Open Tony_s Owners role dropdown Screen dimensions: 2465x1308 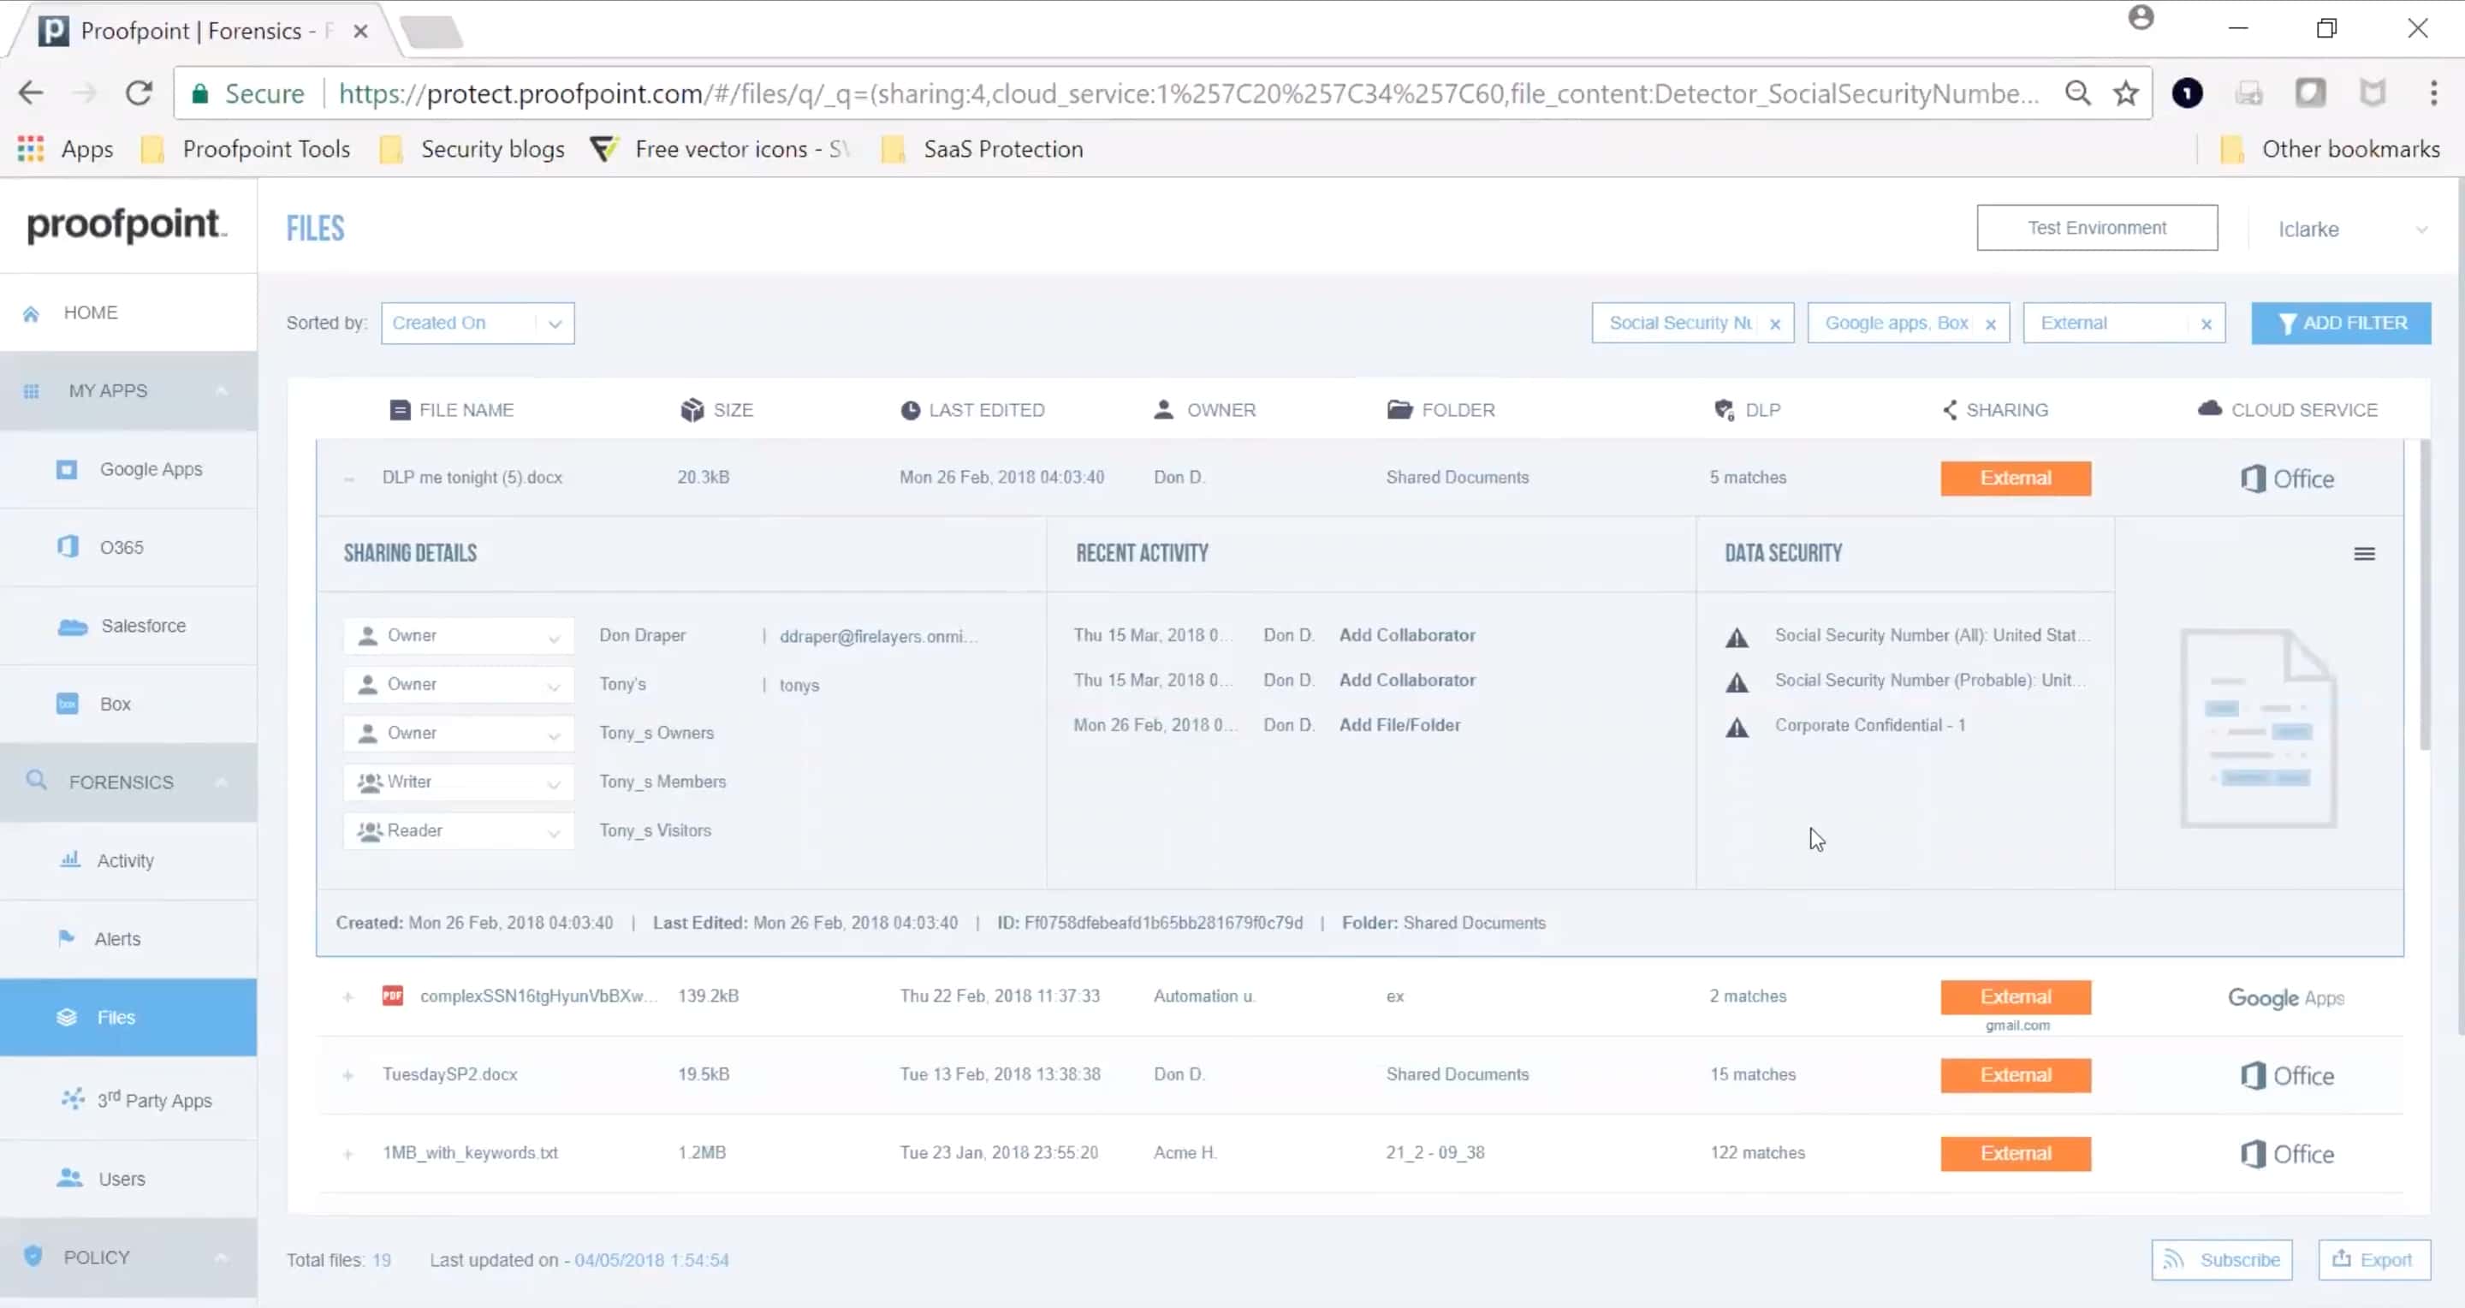tap(459, 734)
